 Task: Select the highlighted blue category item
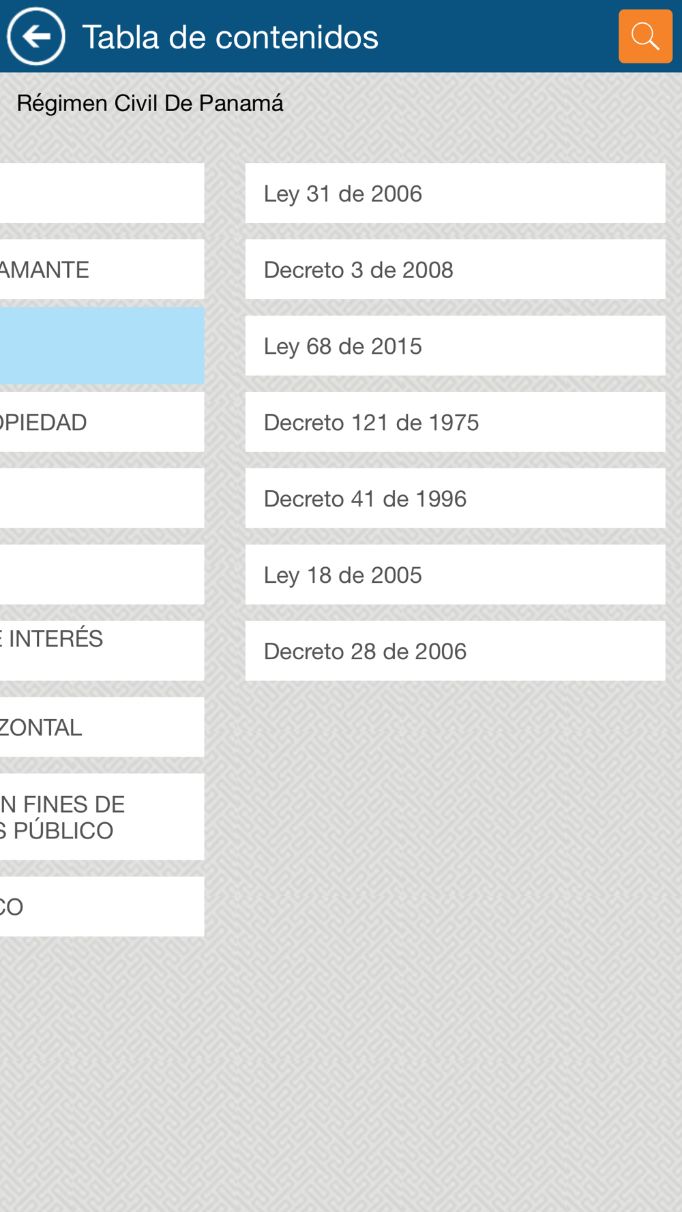pos(102,346)
